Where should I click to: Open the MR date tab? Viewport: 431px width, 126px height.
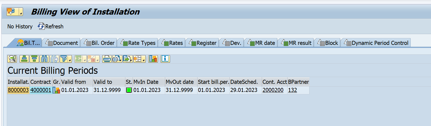click(x=261, y=43)
